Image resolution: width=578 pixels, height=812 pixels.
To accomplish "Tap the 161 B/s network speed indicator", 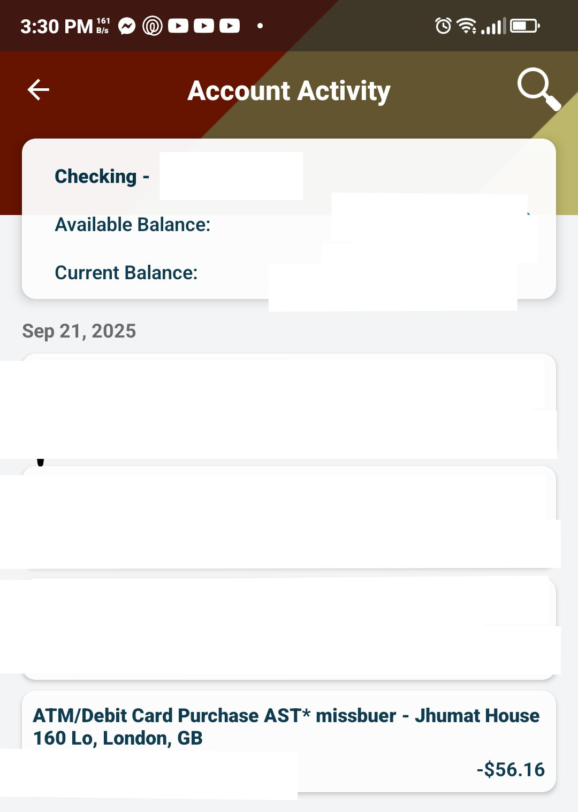I will pos(103,26).
